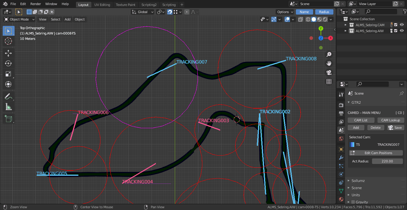Image resolution: width=407 pixels, height=210 pixels.
Task: Hide the ALMS_Sebring.CAM collection
Action: coord(402,25)
